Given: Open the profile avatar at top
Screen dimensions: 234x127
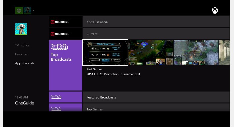Looking at the screenshot, I should [x=27, y=11].
